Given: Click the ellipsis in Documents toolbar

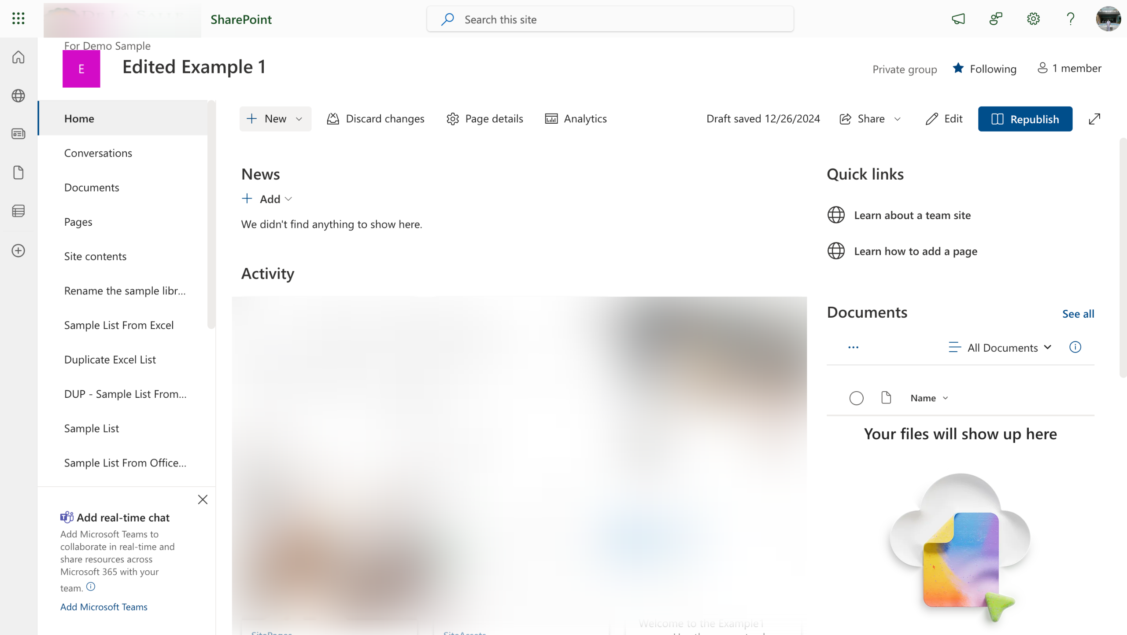Looking at the screenshot, I should tap(853, 347).
